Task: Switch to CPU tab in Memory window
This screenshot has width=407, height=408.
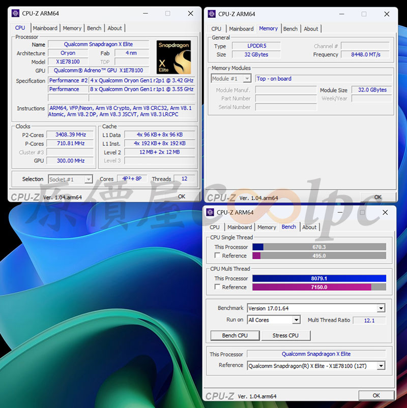Action: (x=216, y=29)
